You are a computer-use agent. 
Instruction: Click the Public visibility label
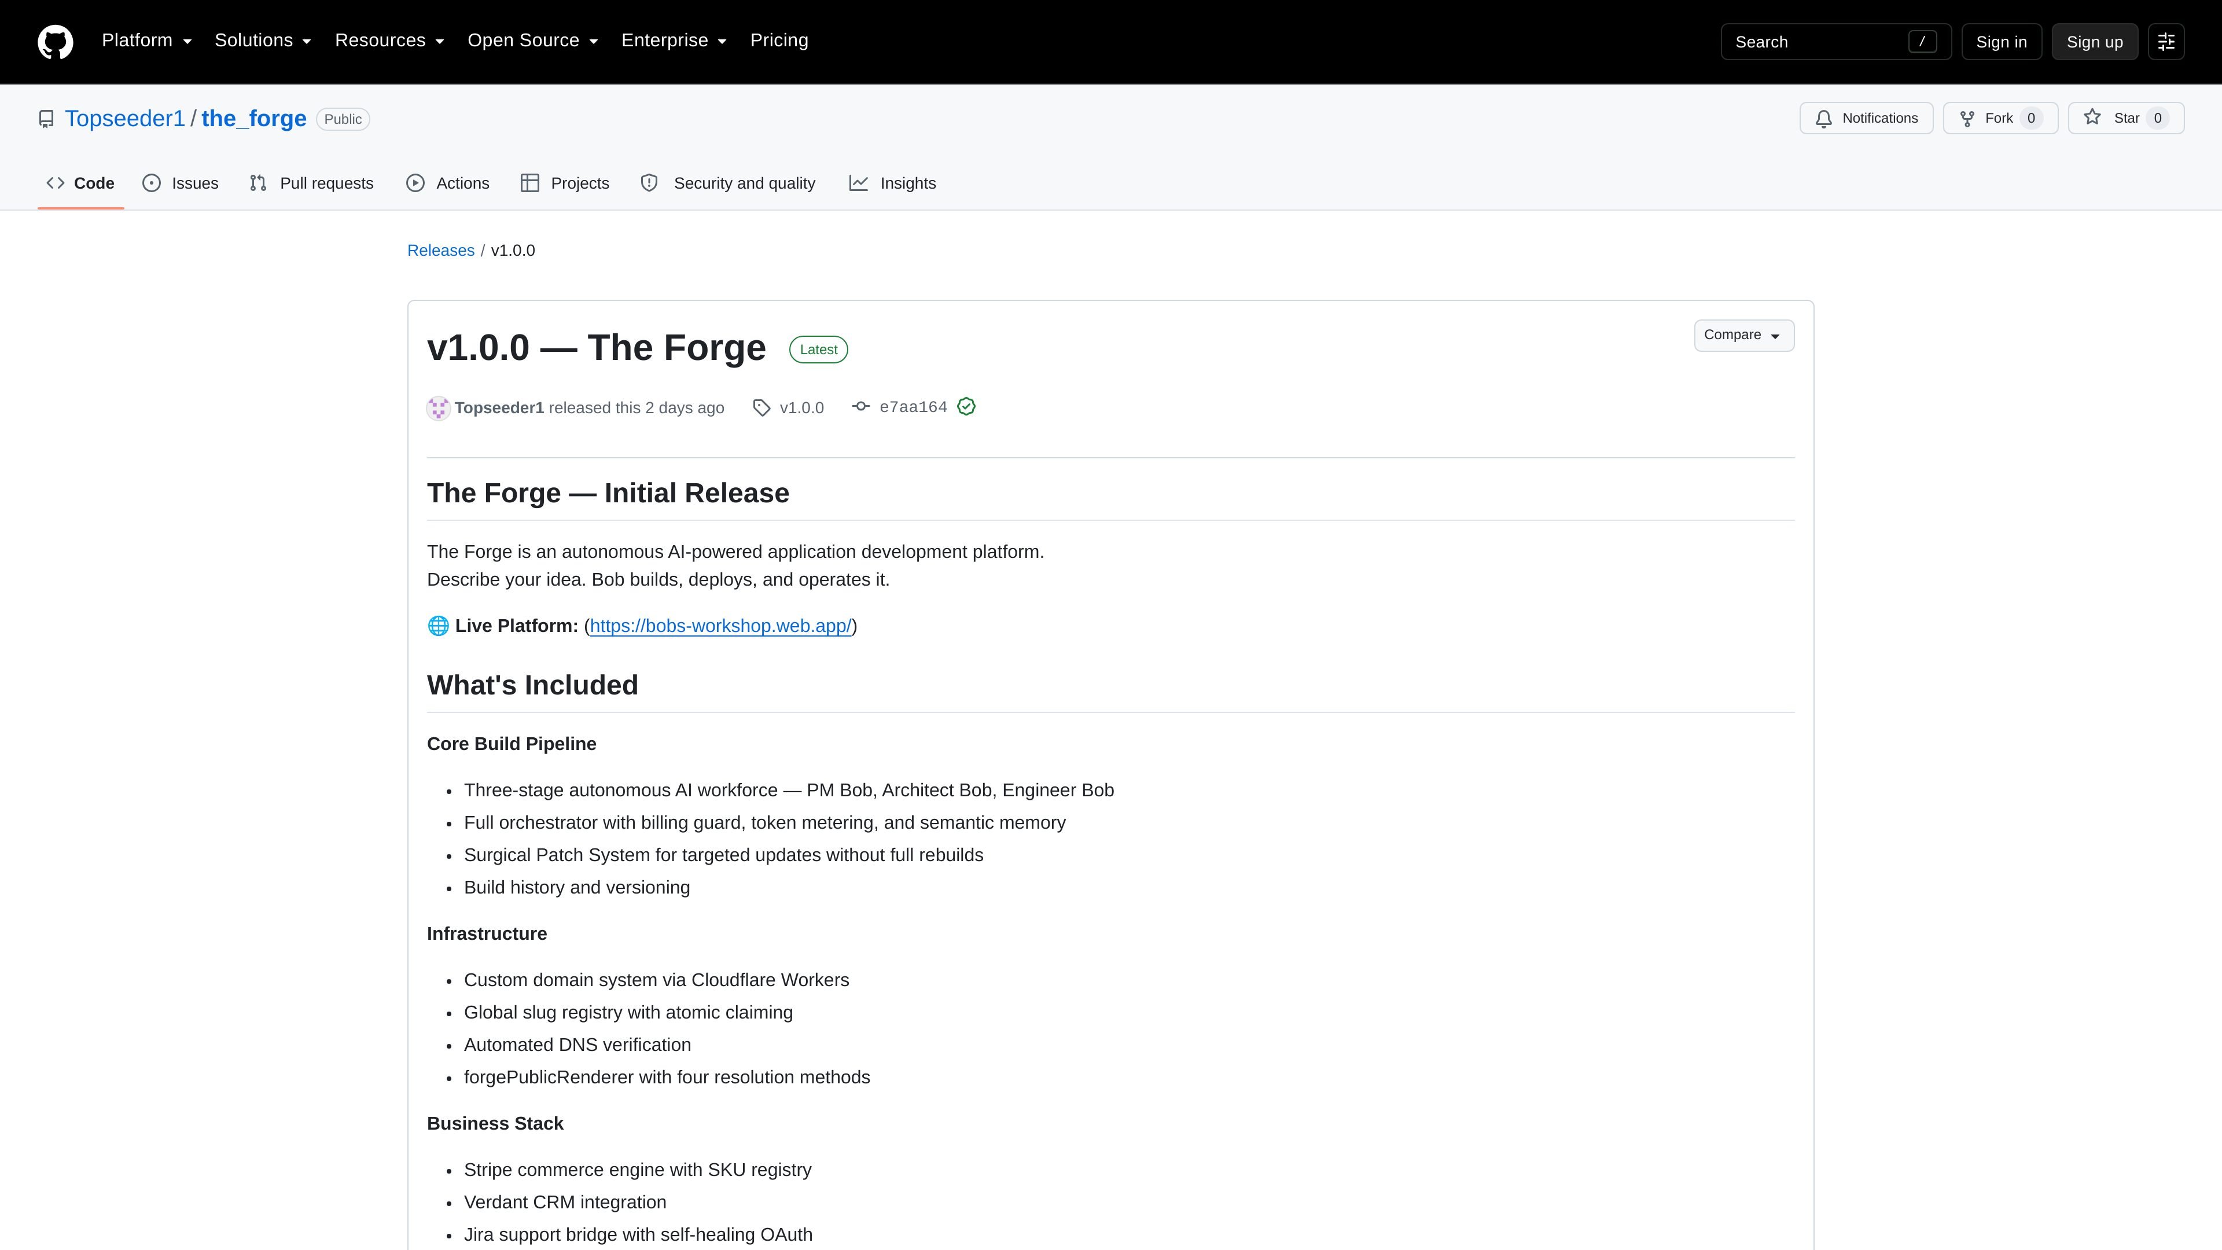click(343, 119)
